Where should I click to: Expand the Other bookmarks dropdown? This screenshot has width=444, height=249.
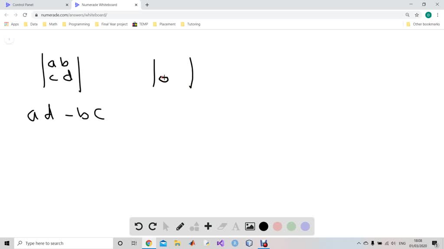(x=423, y=24)
